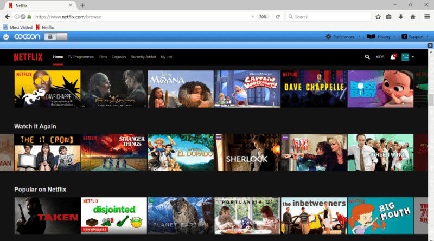Open The Inbetweeners thumbnail
Viewport: 434px width, 241px height.
click(x=314, y=216)
